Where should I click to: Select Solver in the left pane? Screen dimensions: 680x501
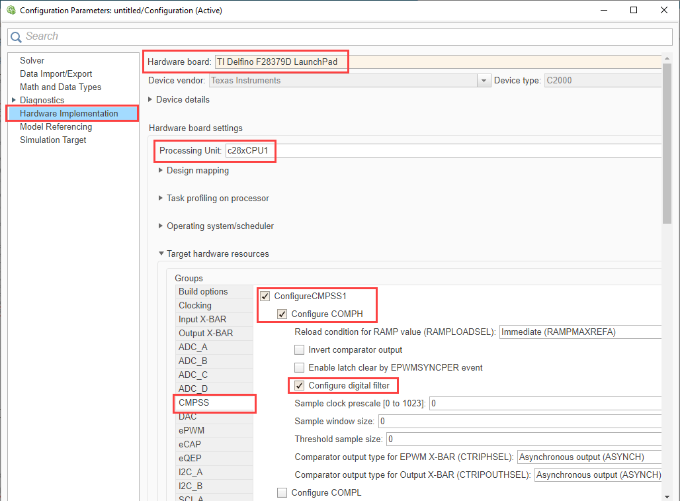[x=32, y=60]
